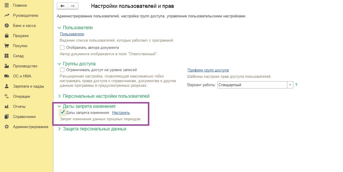Click the question mark help icon
The image size is (343, 172).
296,85
